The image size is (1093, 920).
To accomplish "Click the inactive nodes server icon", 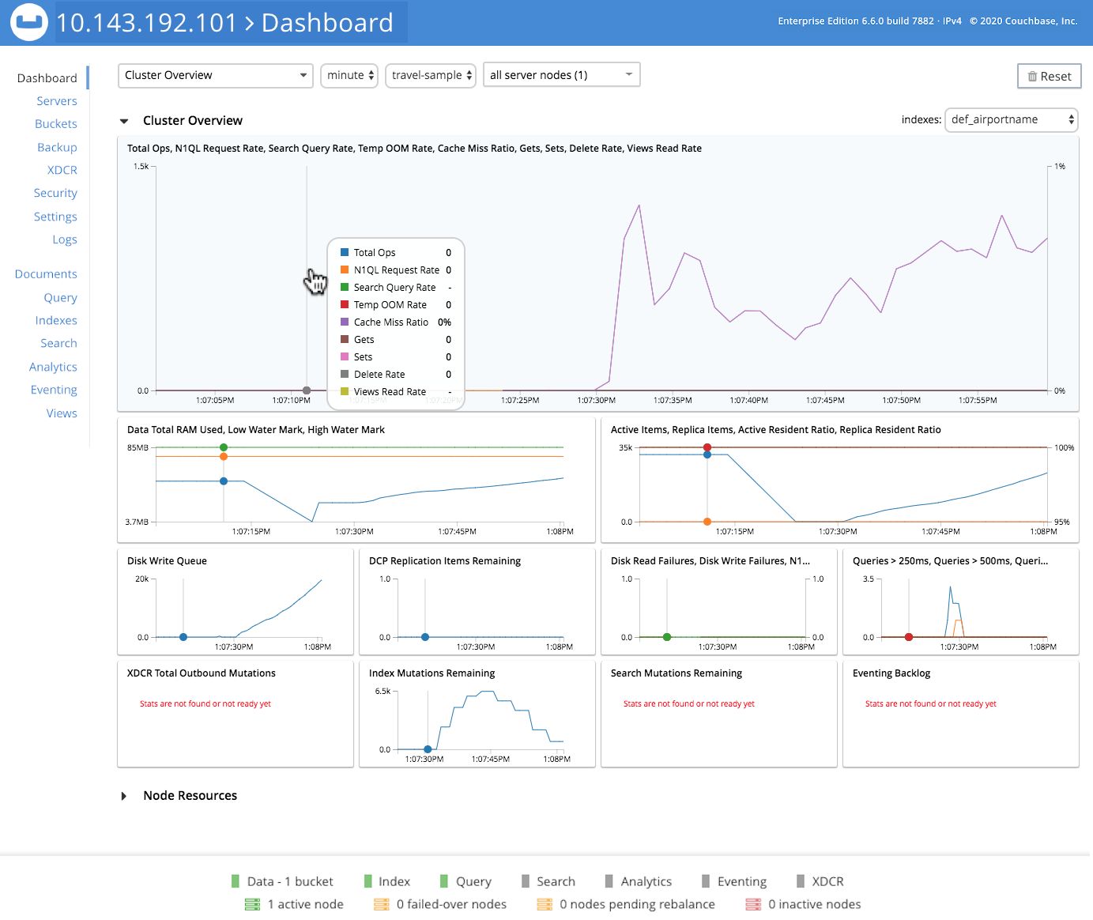I will click(x=753, y=904).
